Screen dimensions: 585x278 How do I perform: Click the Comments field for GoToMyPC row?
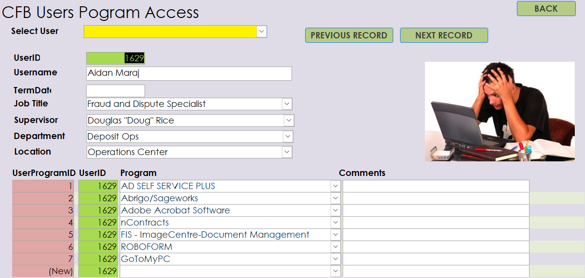[x=436, y=259]
